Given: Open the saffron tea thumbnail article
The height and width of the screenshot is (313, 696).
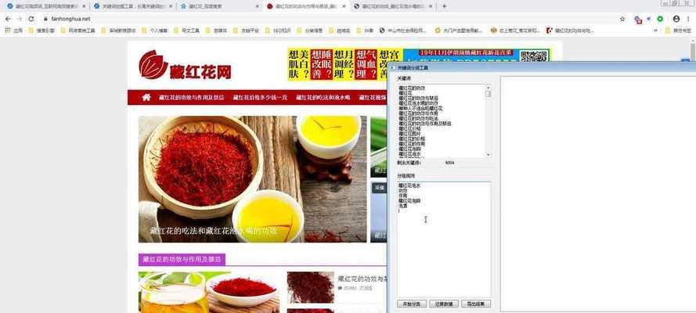Looking at the screenshot, I should (210, 293).
